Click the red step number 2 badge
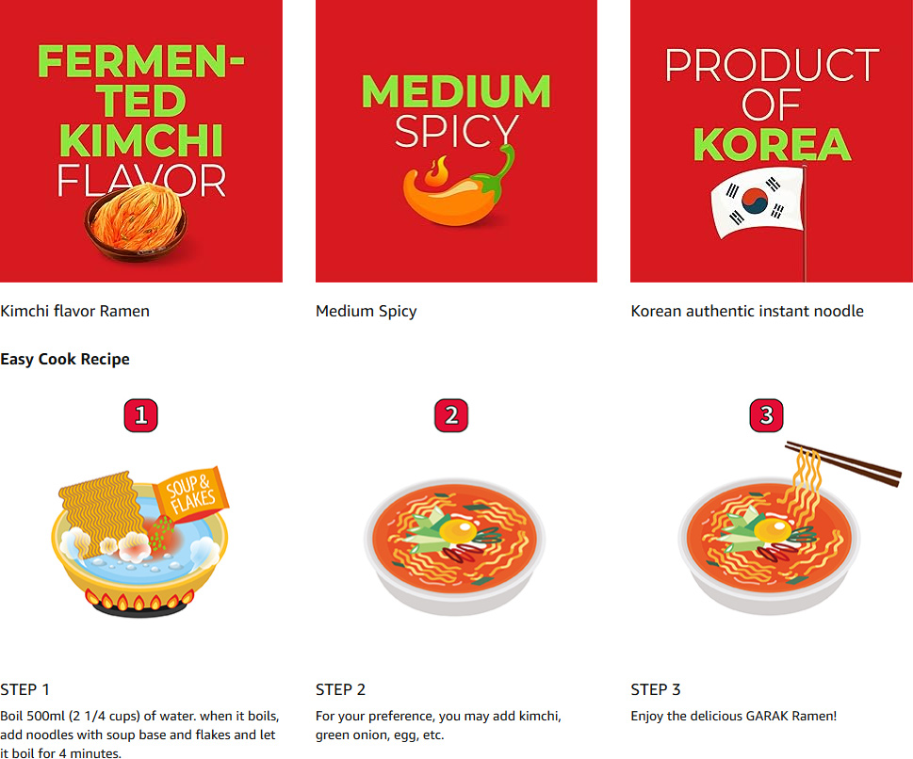 (451, 415)
